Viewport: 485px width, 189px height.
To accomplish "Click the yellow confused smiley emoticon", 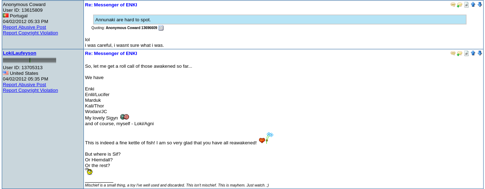I will (x=89, y=172).
